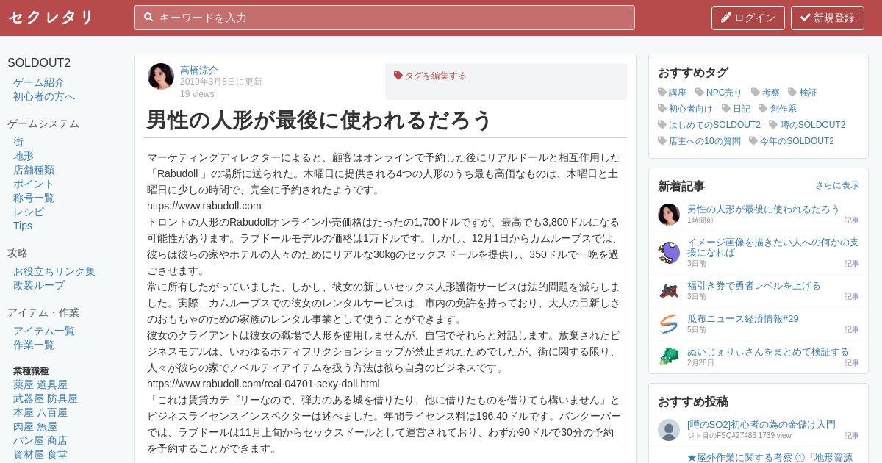Open article 瓜布ニュース経済情報#29
The height and width of the screenshot is (463, 882).
click(x=743, y=318)
